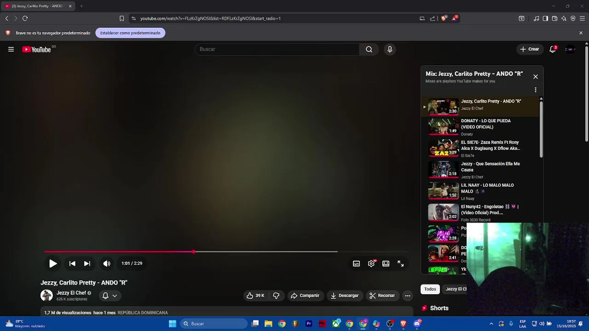Open the YouTube hamburger guide menu
Viewport: 589px width, 331px height.
pyautogui.click(x=11, y=49)
